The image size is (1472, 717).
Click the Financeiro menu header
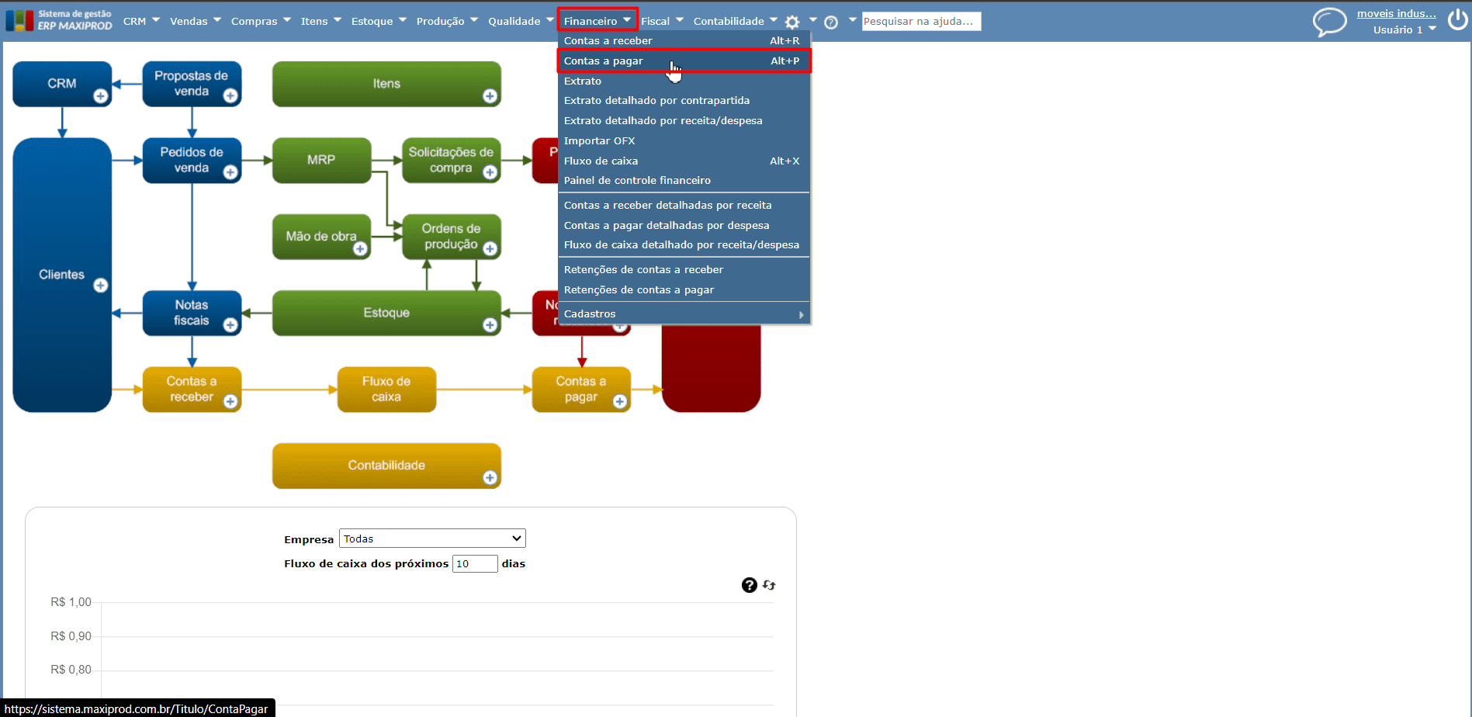click(x=597, y=21)
